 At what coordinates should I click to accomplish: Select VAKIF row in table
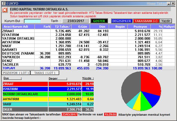(x=88, y=46)
